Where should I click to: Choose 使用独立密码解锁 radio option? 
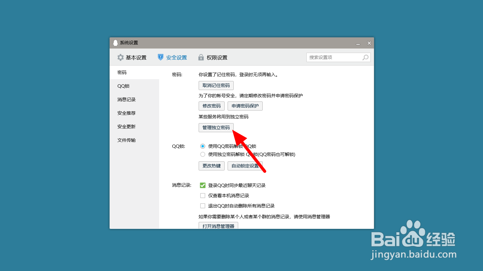[203, 154]
